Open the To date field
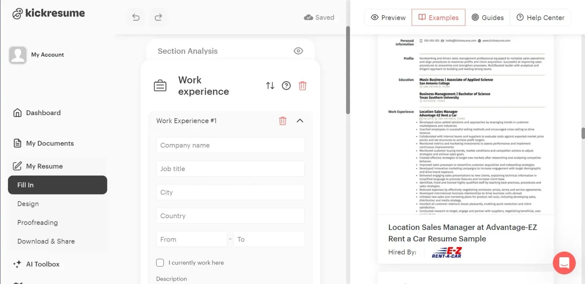 click(269, 239)
